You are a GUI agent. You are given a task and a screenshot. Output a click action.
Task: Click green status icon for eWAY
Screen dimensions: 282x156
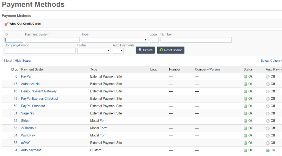245,143
